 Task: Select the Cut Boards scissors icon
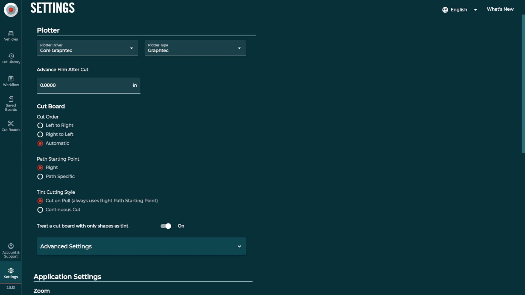[x=11, y=125]
